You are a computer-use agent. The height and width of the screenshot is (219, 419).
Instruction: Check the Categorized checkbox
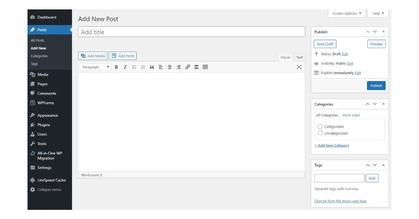pyautogui.click(x=320, y=127)
